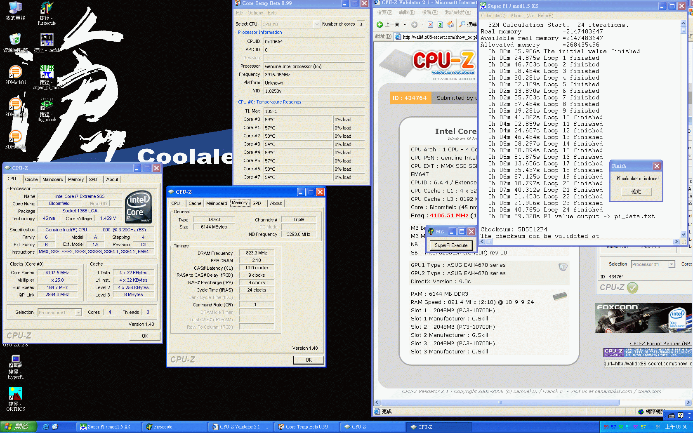The height and width of the screenshot is (433, 693).
Task: Select the CPU tab in CPU-Z Memory window
Action: pyautogui.click(x=175, y=203)
